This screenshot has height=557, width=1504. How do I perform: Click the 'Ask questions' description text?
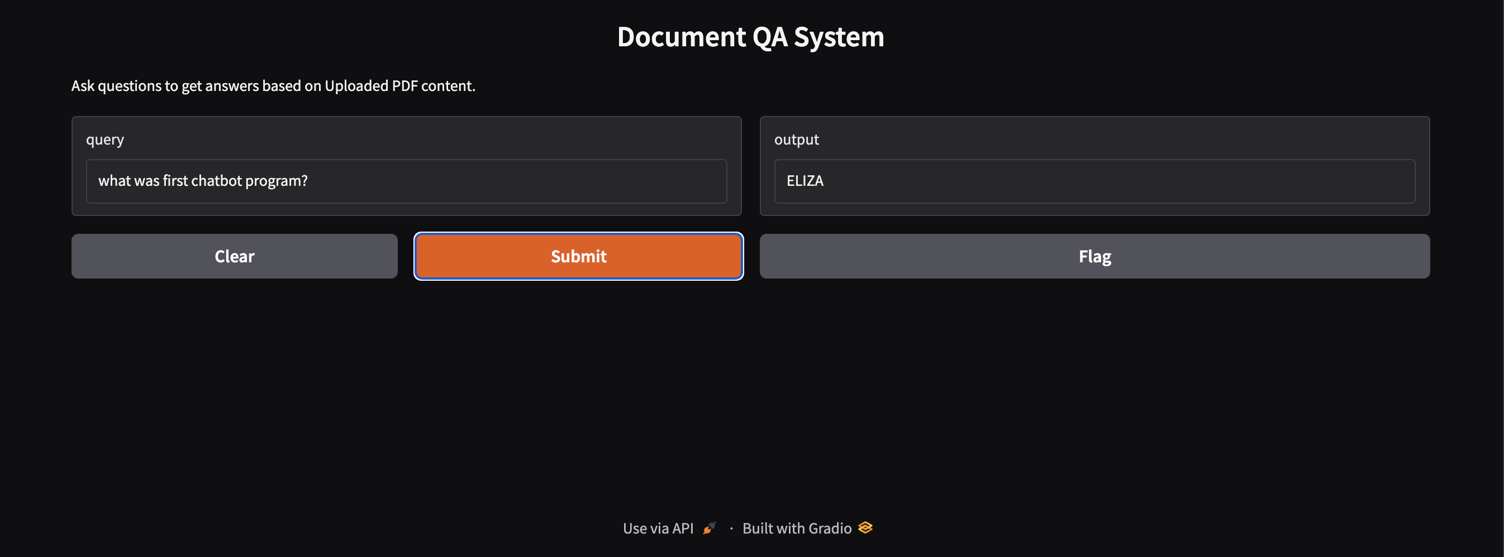[x=273, y=86]
